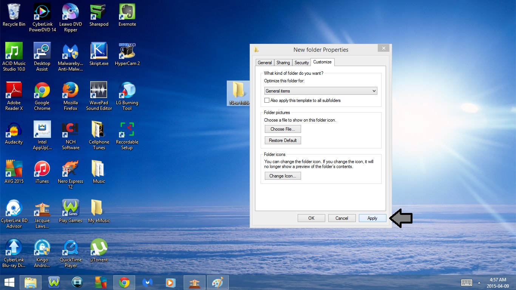Show hidden system tray icons
516x290 pixels.
click(x=479, y=283)
